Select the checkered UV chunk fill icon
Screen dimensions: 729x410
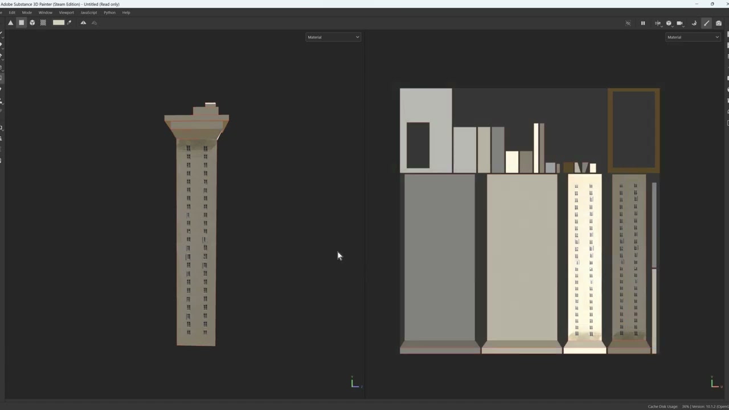click(43, 23)
